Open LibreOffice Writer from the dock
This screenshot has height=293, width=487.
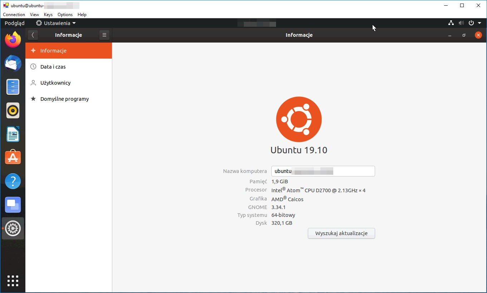click(13, 134)
